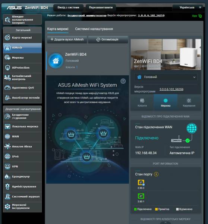
Task: Click the VPN monitor icon
Action: [x=7, y=167]
